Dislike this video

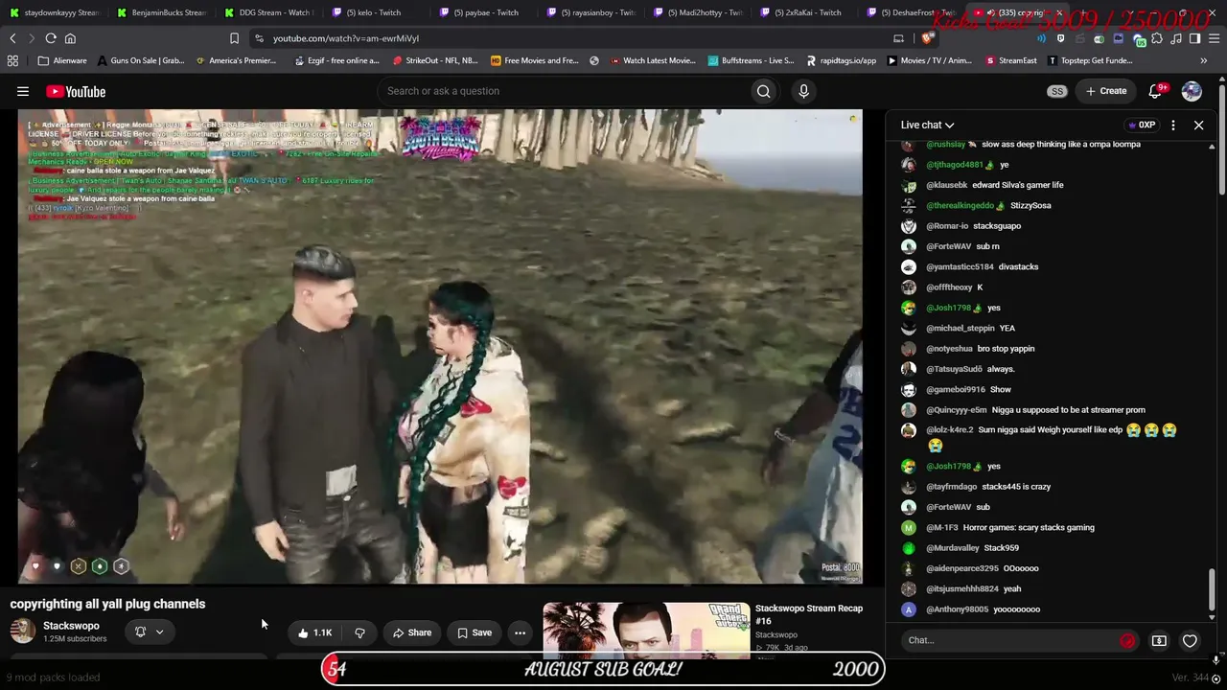[359, 632]
